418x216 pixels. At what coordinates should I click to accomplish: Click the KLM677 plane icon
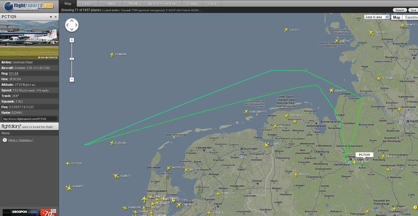[116, 176]
